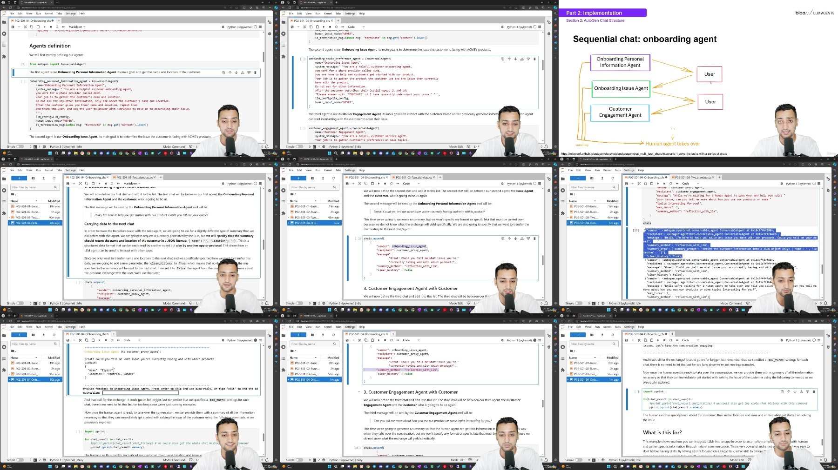Screen dimensions: 838x470
Task: Toggle Simple switch in 'Montreal, Canada' frame
Action: point(20,460)
